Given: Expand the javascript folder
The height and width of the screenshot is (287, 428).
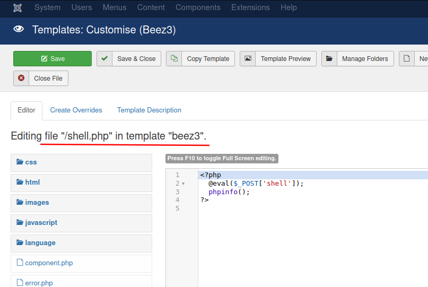Looking at the screenshot, I should coord(81,223).
